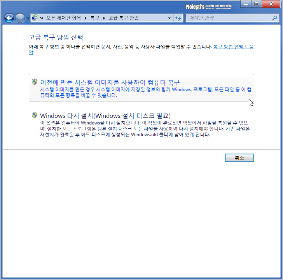Click the magnifier search icon

pyautogui.click(x=274, y=18)
